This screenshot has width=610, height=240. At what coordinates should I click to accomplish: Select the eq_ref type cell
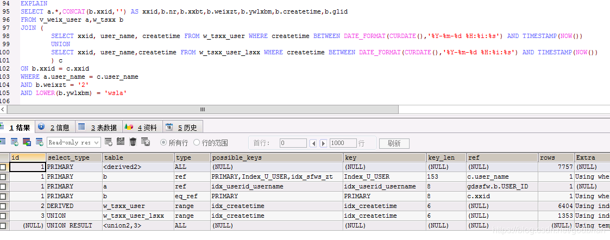click(x=192, y=196)
